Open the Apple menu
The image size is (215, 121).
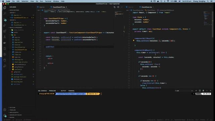3,1
